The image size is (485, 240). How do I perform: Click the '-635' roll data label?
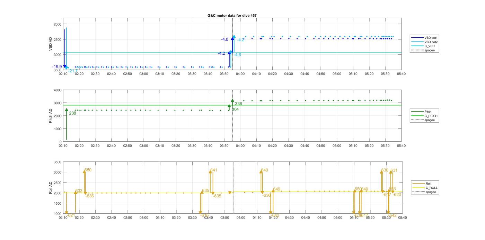pyautogui.click(x=217, y=196)
